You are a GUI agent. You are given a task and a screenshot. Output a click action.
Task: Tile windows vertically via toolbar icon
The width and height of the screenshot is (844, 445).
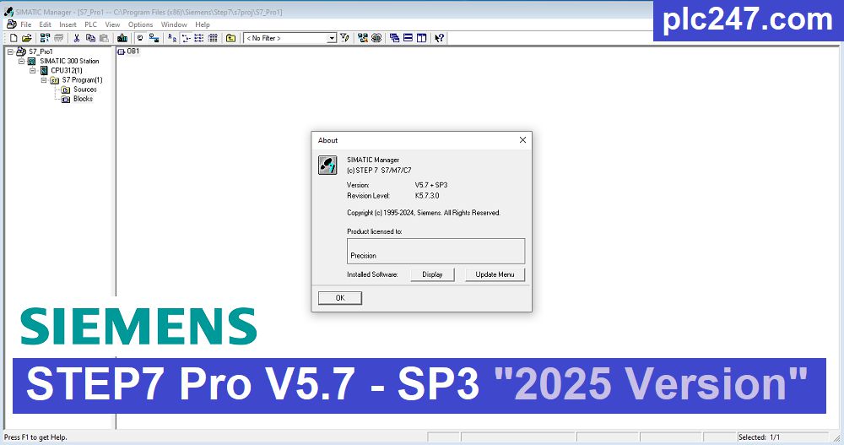[422, 38]
